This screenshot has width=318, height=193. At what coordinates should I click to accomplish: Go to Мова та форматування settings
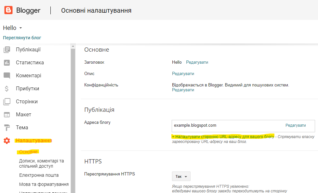coord(44,184)
